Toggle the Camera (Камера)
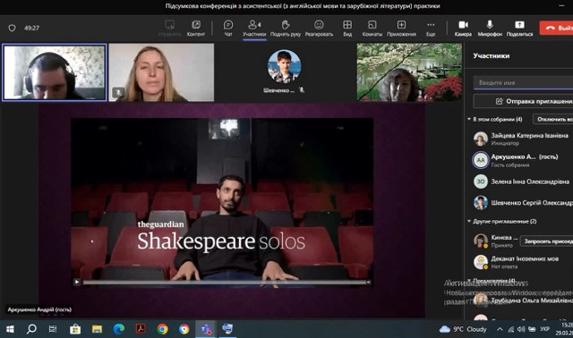The width and height of the screenshot is (573, 338). coord(463,28)
